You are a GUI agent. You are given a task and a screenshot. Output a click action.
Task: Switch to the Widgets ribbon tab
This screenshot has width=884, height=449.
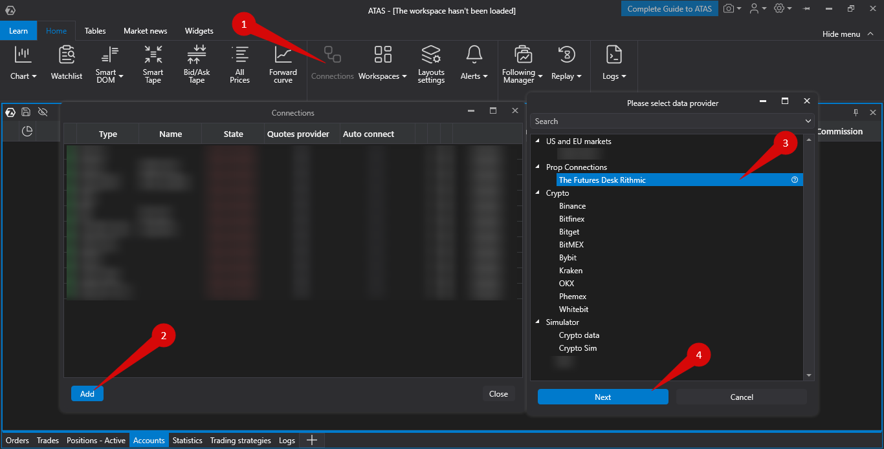pos(199,30)
